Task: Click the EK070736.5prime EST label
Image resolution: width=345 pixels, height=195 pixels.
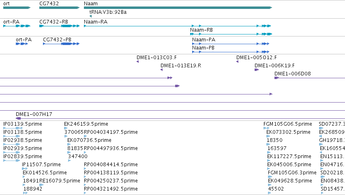Action: pos(89,140)
